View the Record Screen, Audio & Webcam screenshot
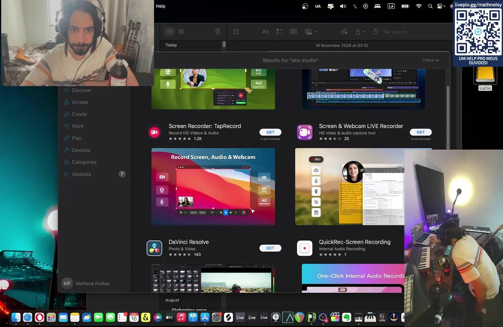 [x=213, y=187]
